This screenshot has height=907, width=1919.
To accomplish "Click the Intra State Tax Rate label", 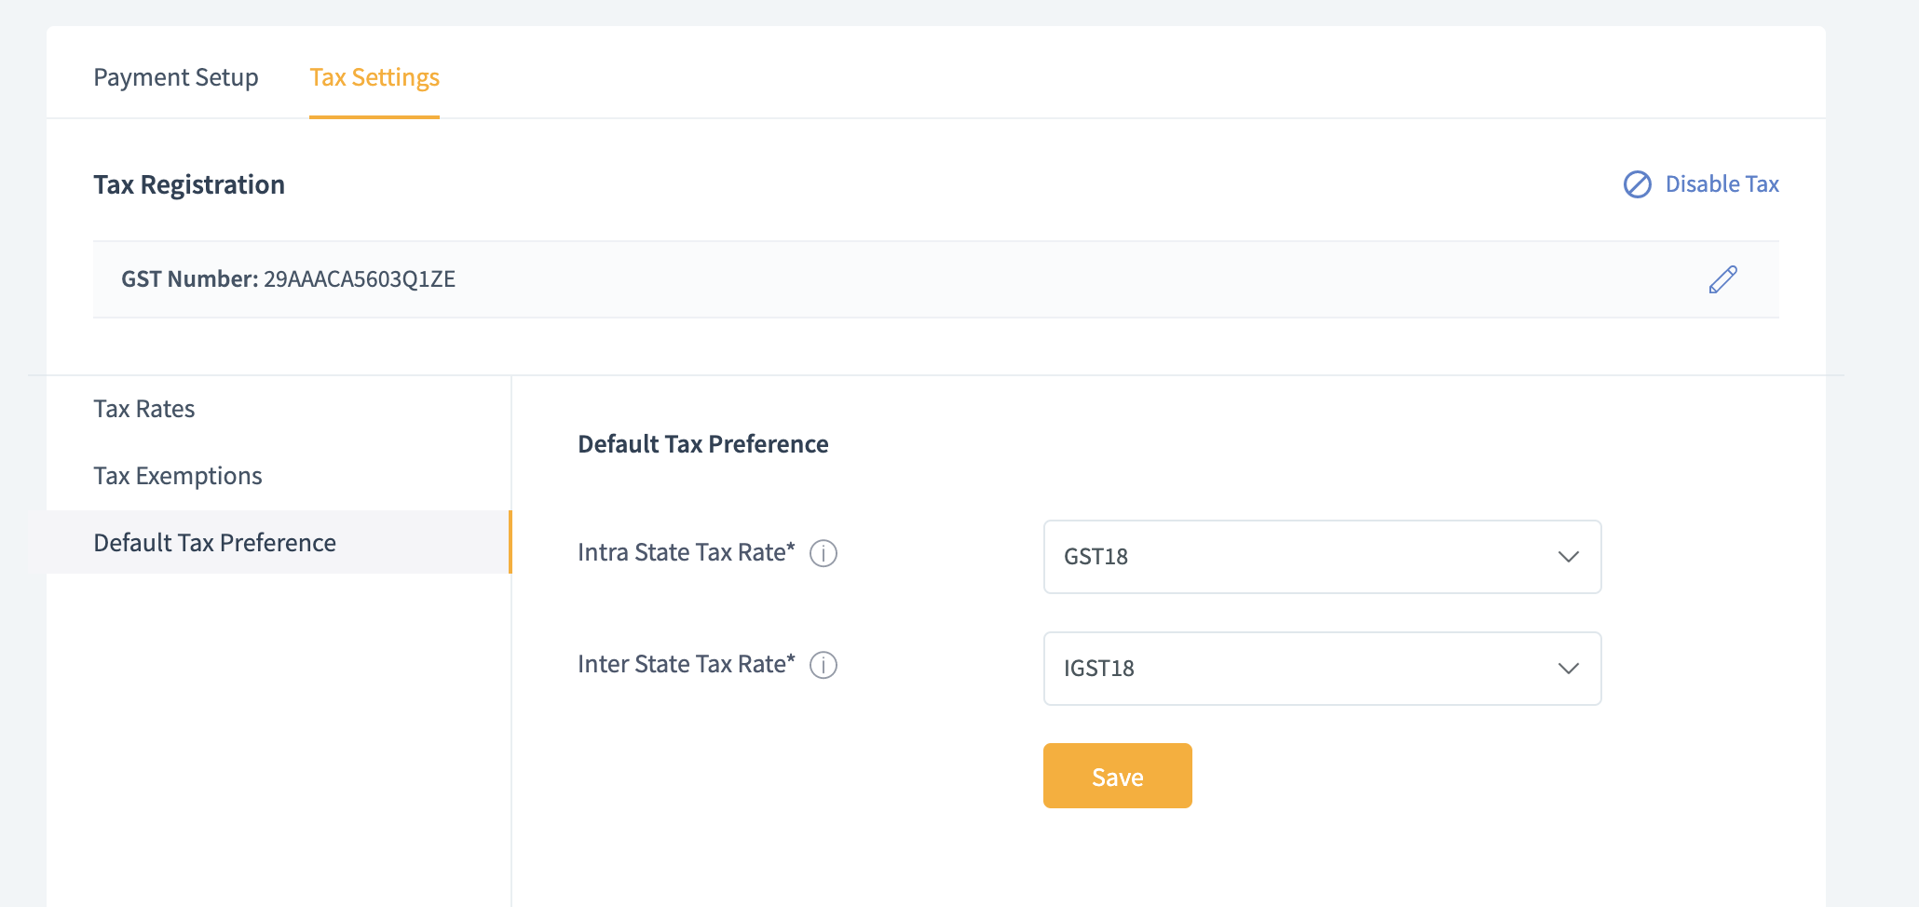I will click(x=686, y=552).
